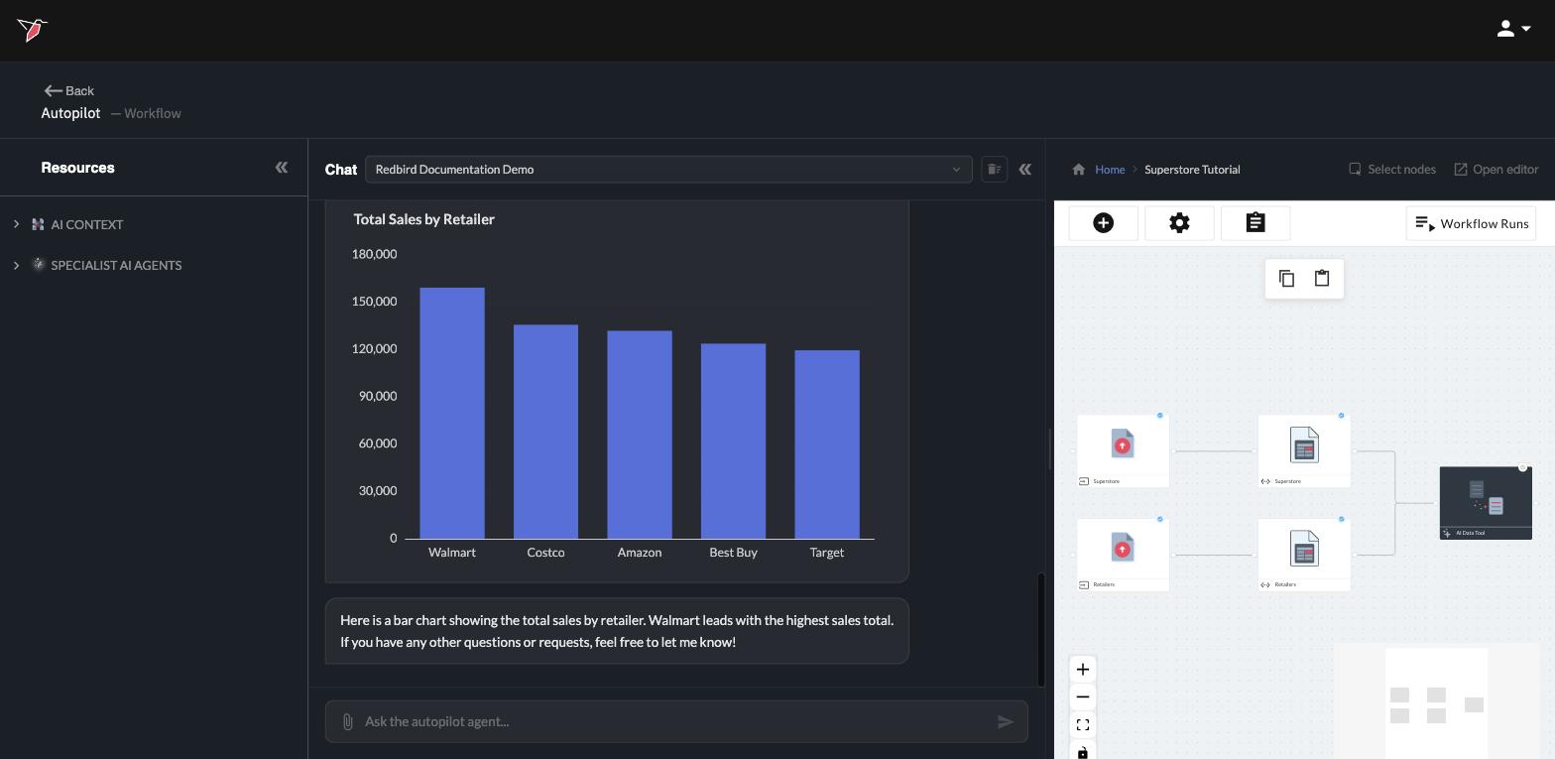Copy selected nodes with the copy icon

pos(1286,279)
